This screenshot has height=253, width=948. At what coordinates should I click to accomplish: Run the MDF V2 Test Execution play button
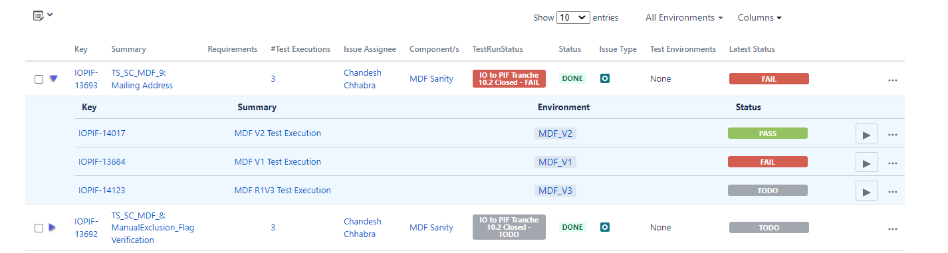[867, 134]
